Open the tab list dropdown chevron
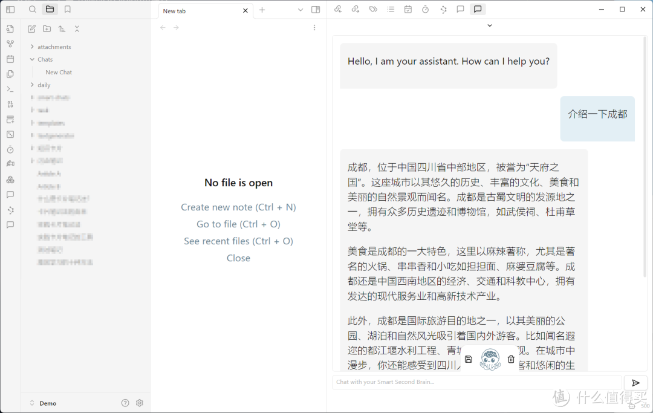The width and height of the screenshot is (653, 413). (300, 10)
